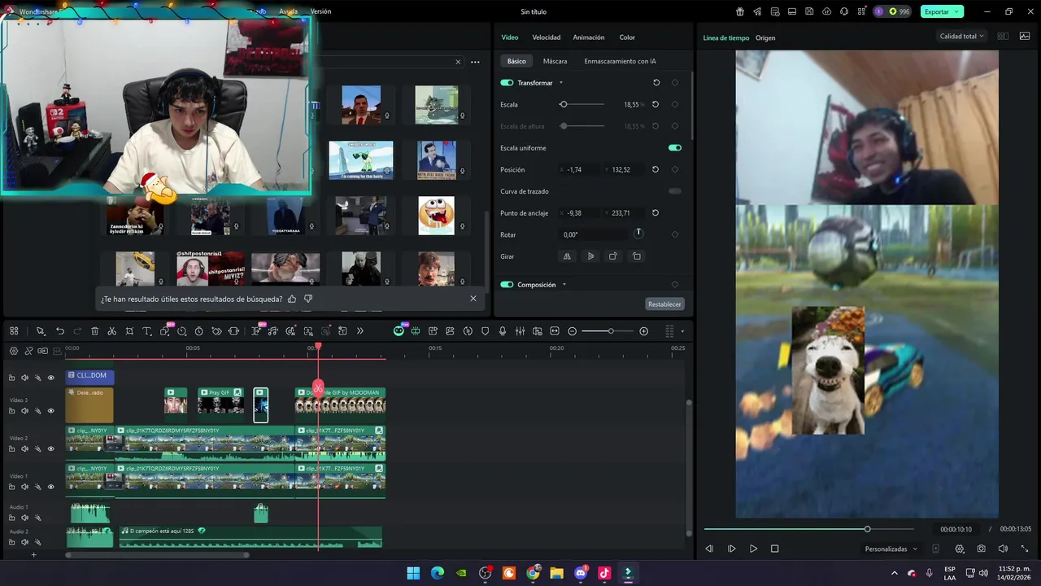Open support headset icon in title bar
The width and height of the screenshot is (1041, 586).
[x=844, y=11]
